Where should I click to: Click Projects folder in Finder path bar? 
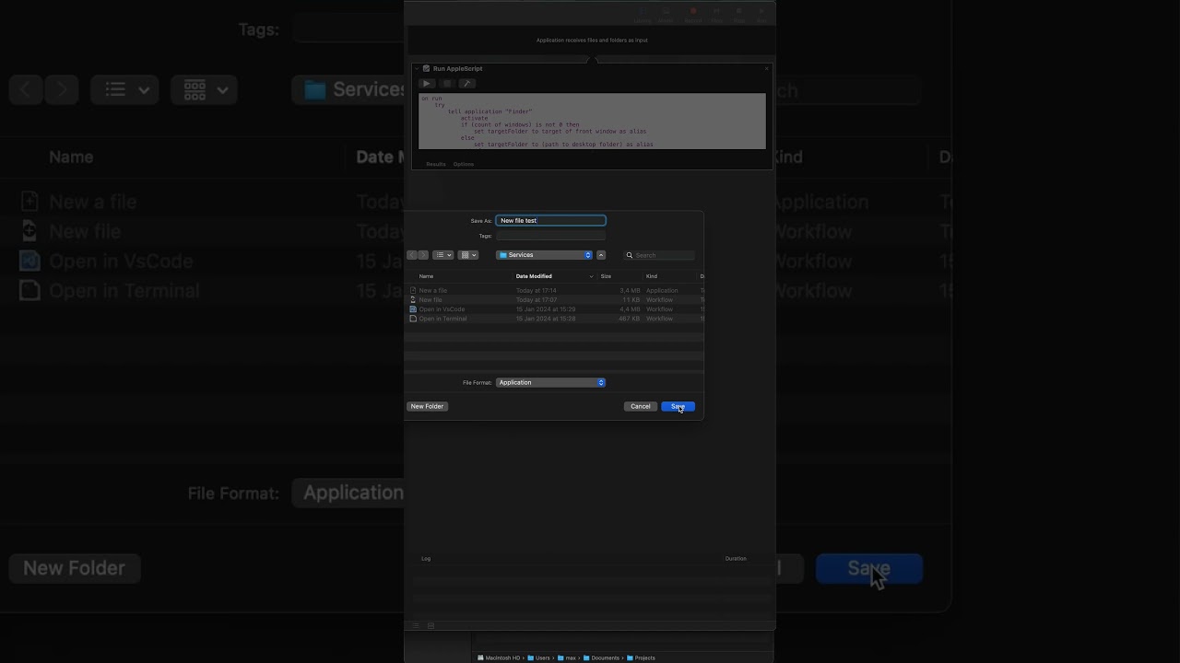[x=641, y=657]
